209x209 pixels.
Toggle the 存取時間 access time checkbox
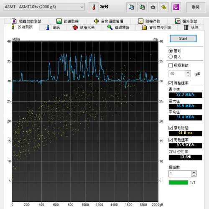pos(171,128)
